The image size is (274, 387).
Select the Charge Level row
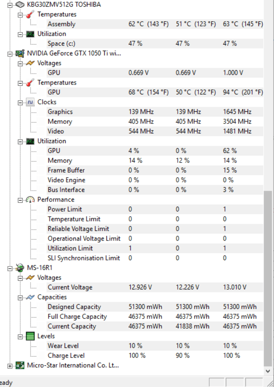(155, 356)
